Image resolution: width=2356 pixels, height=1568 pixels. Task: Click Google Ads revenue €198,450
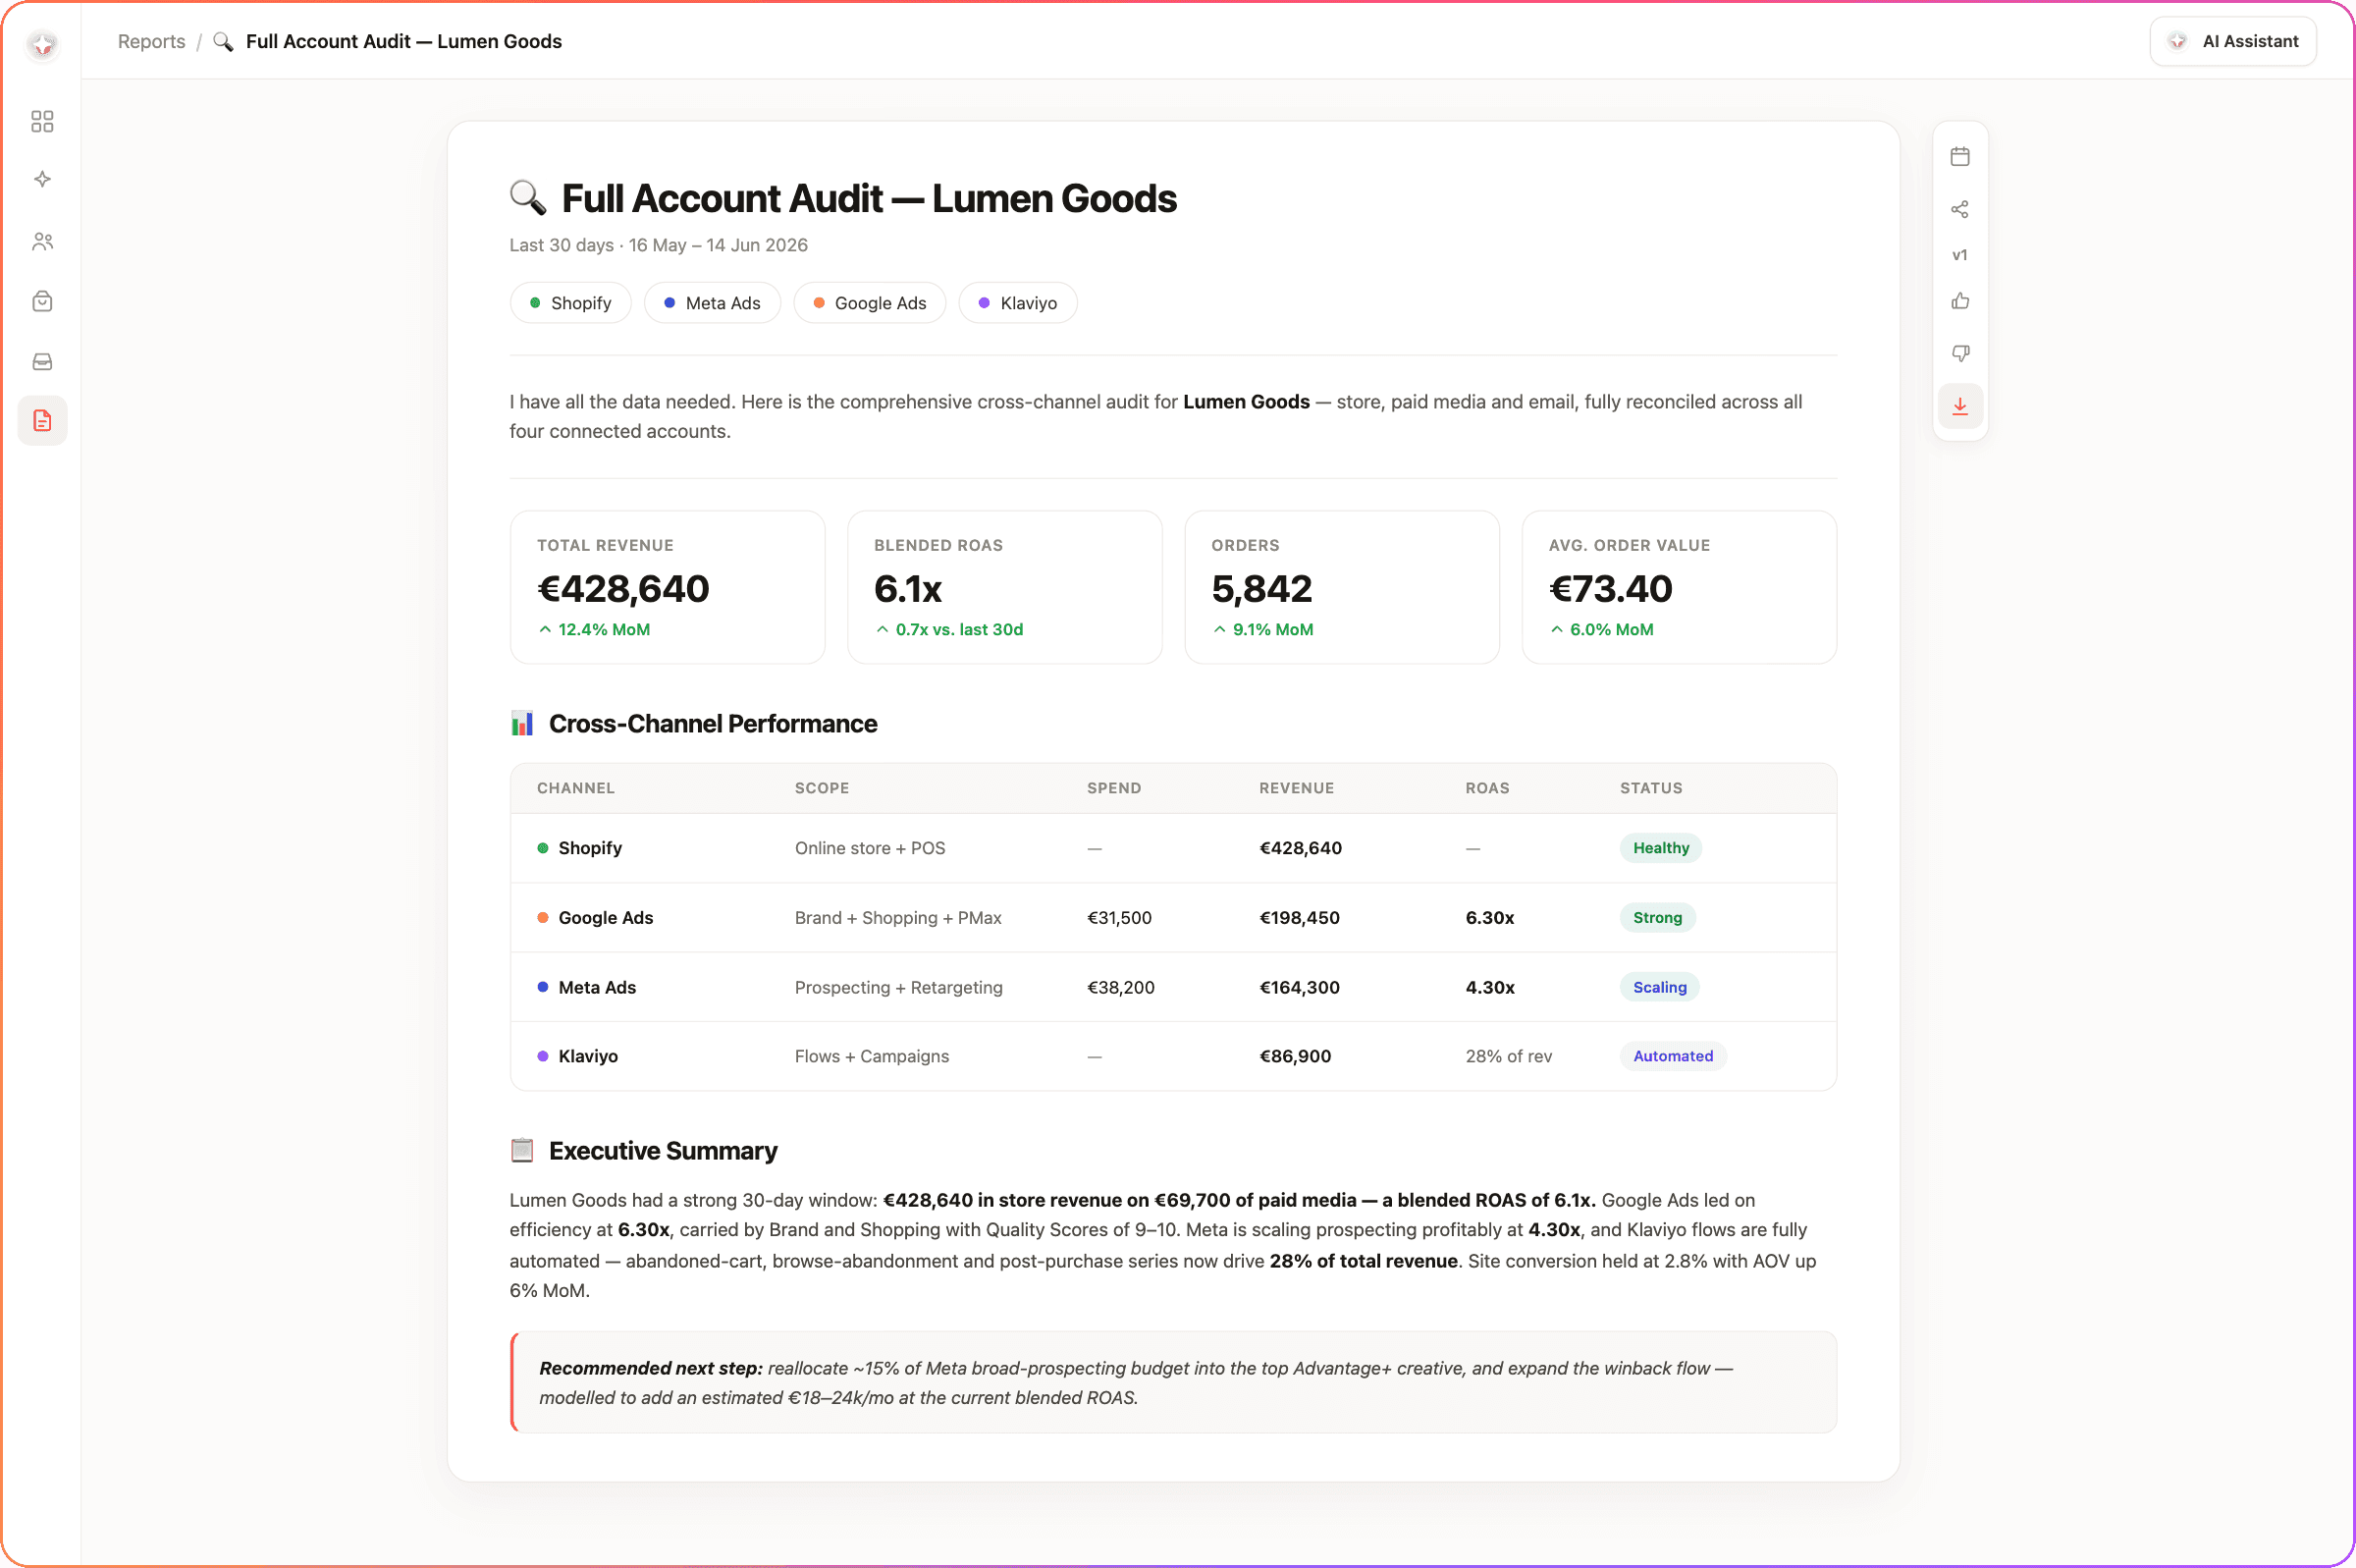pos(1300,918)
